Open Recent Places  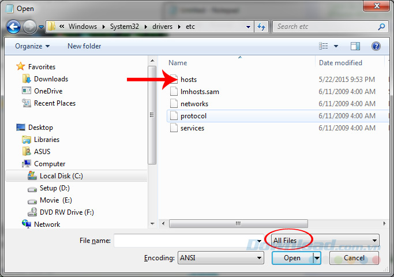point(55,103)
